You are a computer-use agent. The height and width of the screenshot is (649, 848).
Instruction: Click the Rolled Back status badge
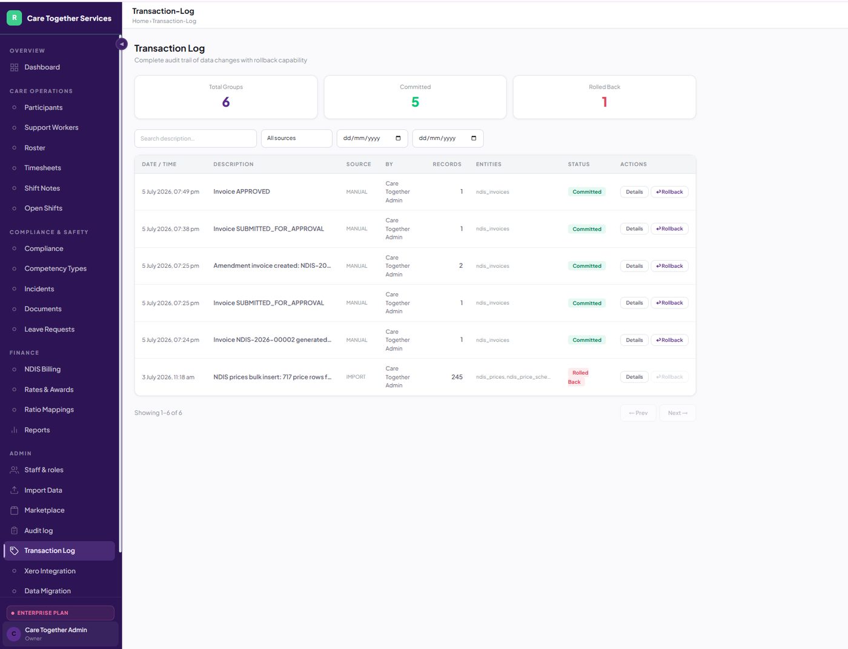coord(578,377)
